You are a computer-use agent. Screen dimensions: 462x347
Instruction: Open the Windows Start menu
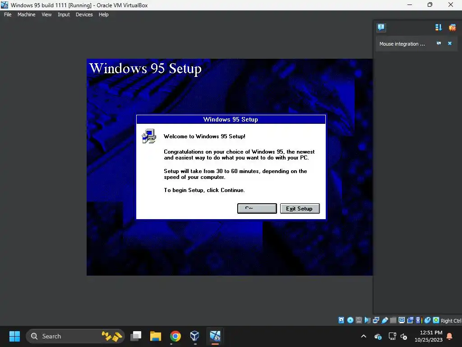tap(14, 336)
